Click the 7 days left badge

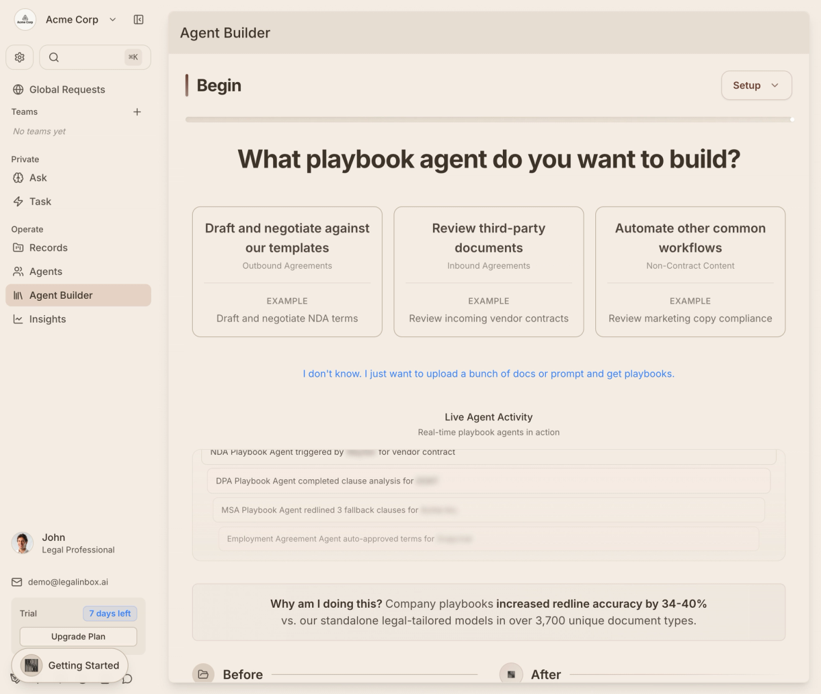click(x=110, y=614)
